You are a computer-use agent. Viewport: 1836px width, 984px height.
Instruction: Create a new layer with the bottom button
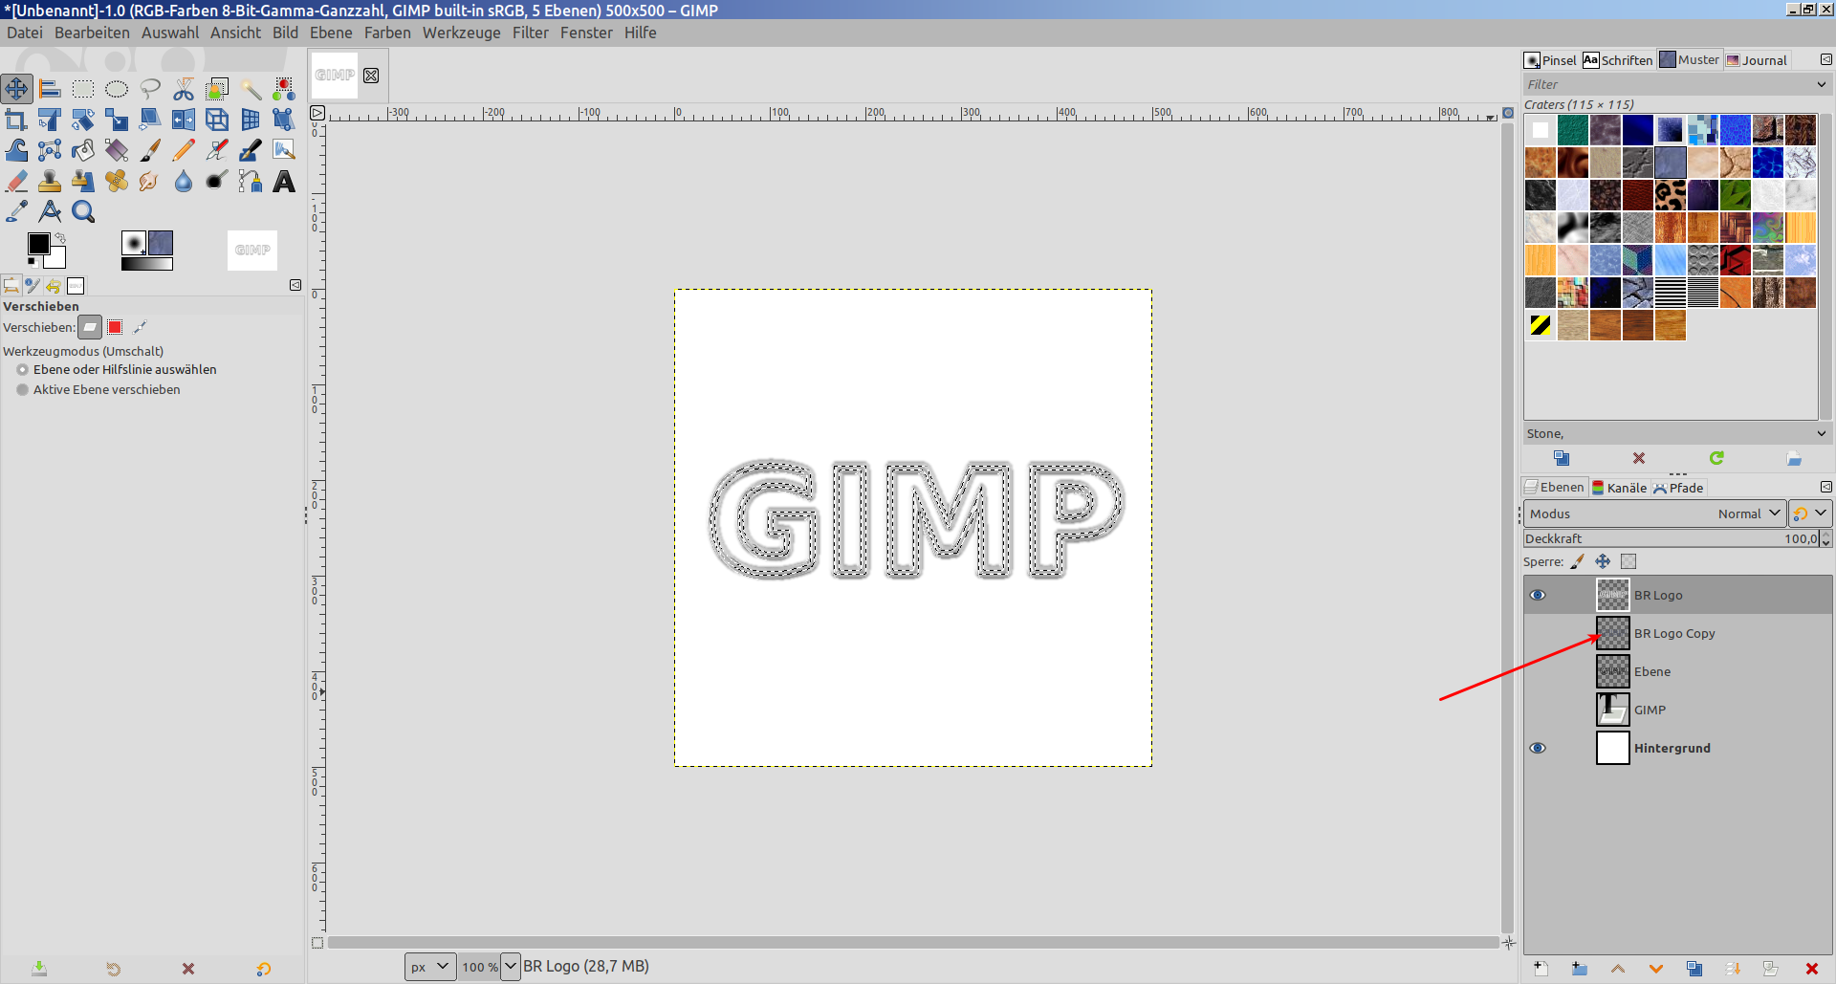[x=1541, y=969]
